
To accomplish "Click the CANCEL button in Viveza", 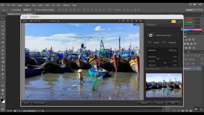I will coord(160,103).
